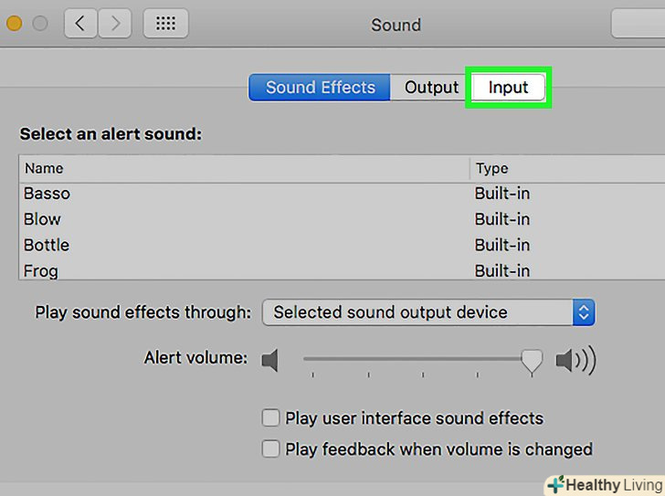Screen dimensions: 665x496
Task: Click the search field in toolbar
Action: coord(639,25)
